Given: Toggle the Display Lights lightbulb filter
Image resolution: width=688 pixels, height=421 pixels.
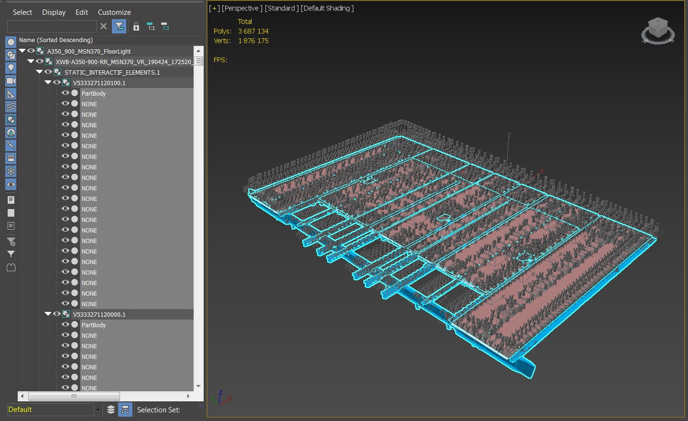Looking at the screenshot, I should [x=11, y=68].
